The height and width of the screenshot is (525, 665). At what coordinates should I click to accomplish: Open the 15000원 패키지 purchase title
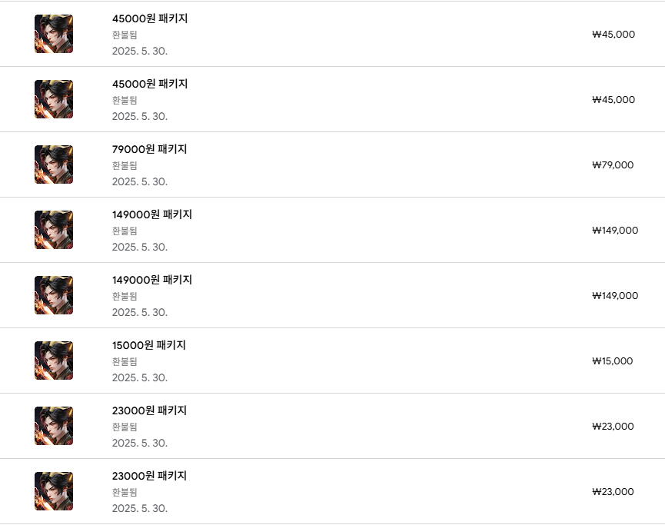(148, 345)
